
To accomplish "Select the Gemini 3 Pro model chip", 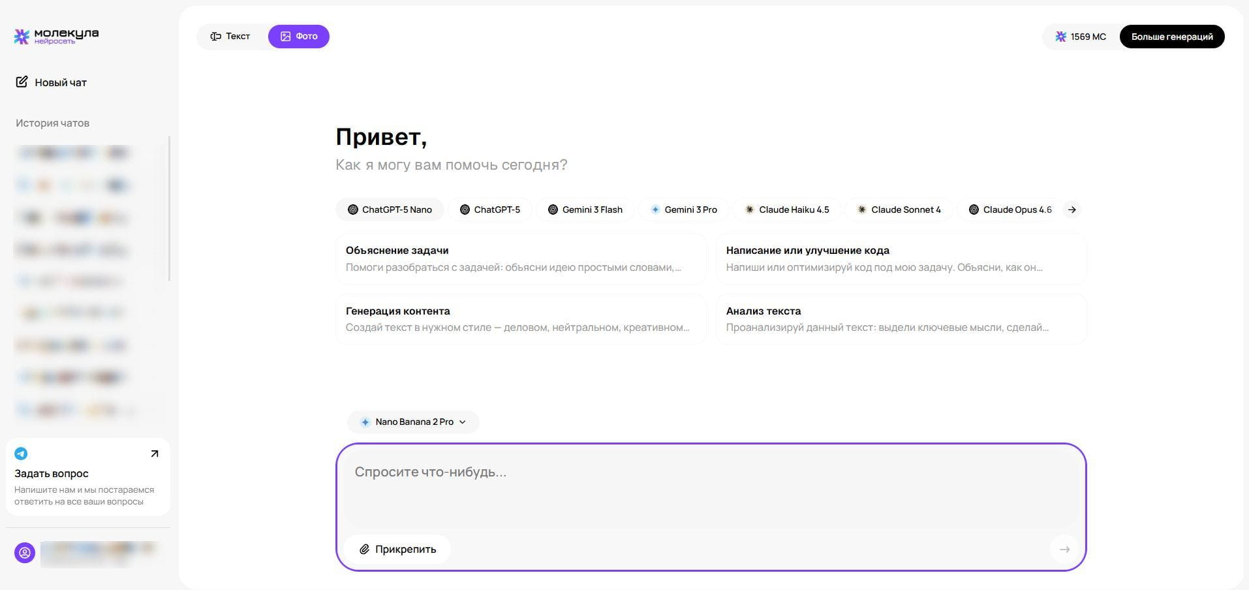I will (x=683, y=210).
